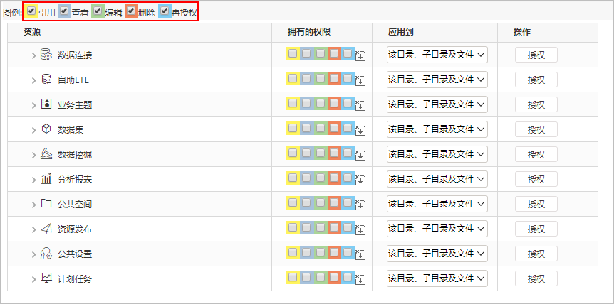The image size is (614, 304).
Task: Click the clear-permissions icon in 数据挖掘 row
Action: tap(360, 156)
